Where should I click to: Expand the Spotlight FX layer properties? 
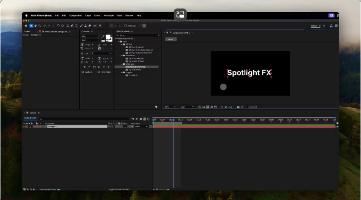tap(35, 126)
